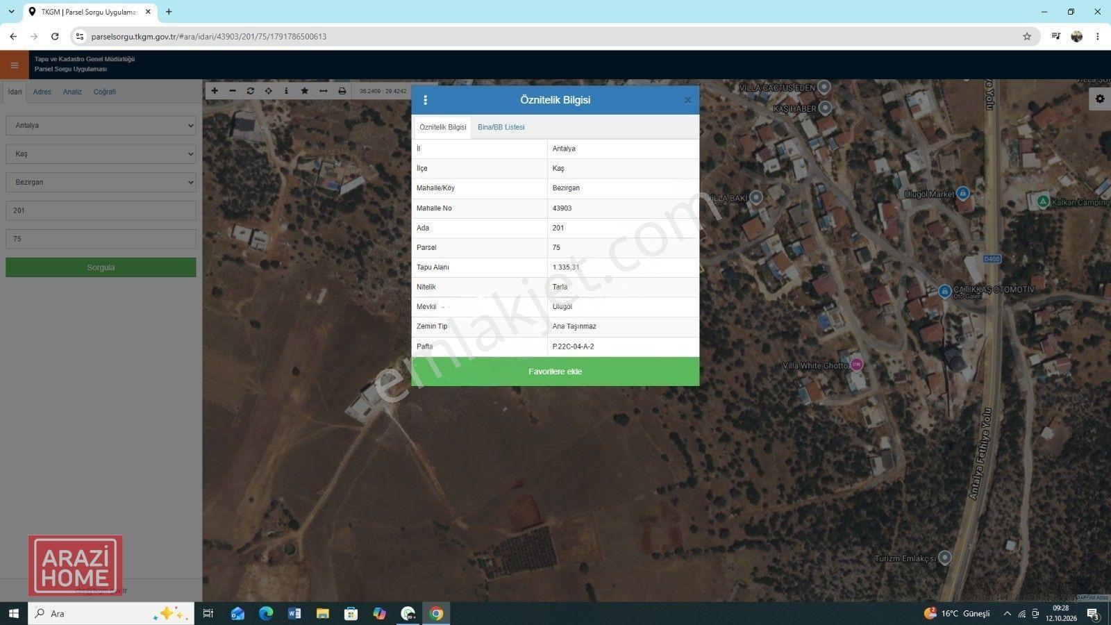Close the Öznitelik Bilgisi dialog
Screen dimensions: 1111x625
(687, 100)
